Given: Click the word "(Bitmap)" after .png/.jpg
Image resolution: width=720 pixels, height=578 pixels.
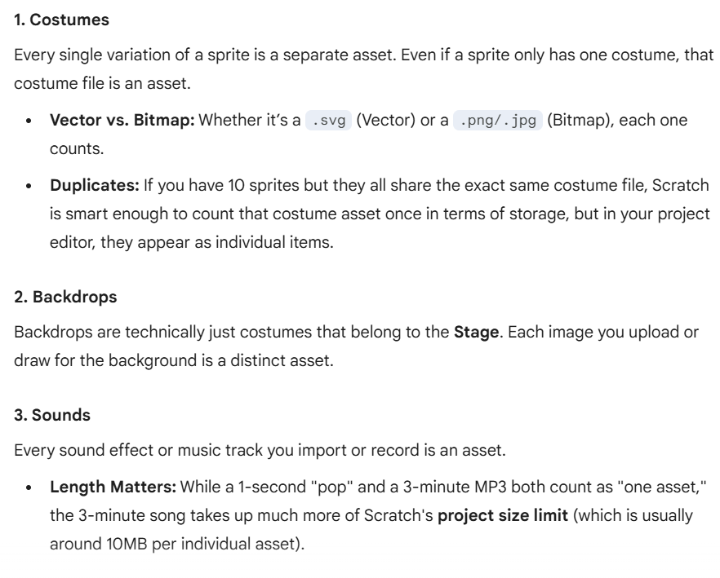Looking at the screenshot, I should click(576, 120).
